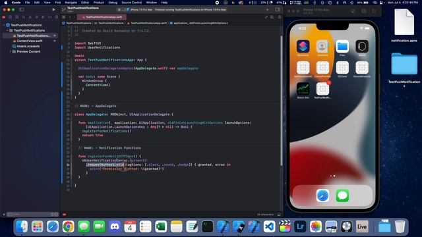Click the line 36 number in gutter
The image size is (422, 237).
tap(68, 165)
